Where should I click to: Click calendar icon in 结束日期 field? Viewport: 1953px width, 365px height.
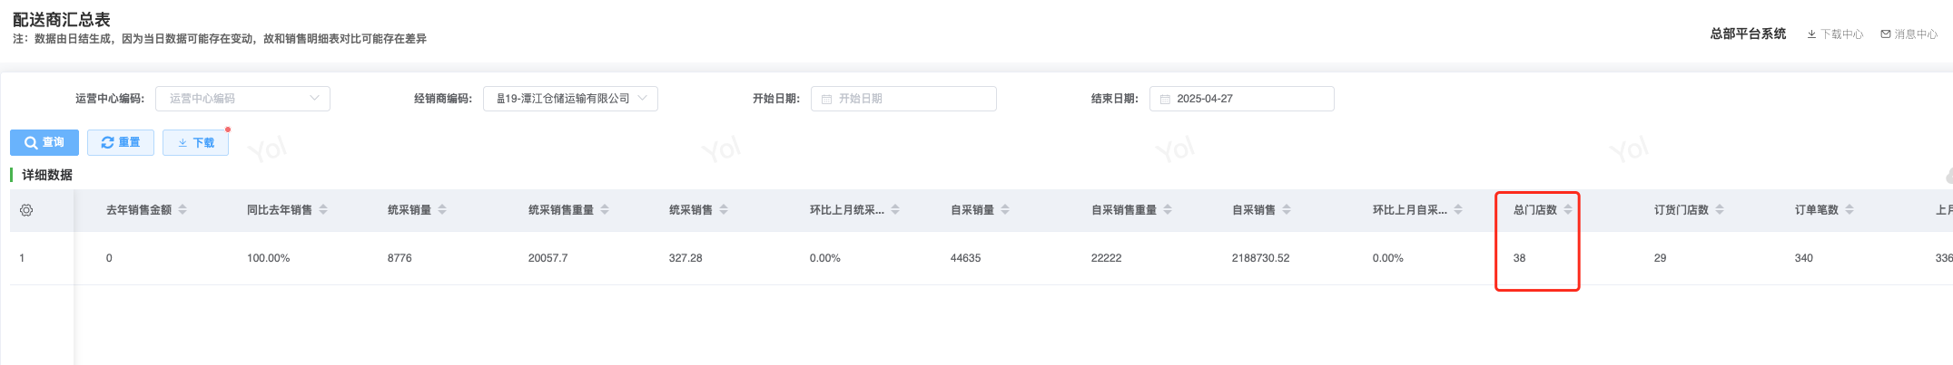click(1165, 99)
